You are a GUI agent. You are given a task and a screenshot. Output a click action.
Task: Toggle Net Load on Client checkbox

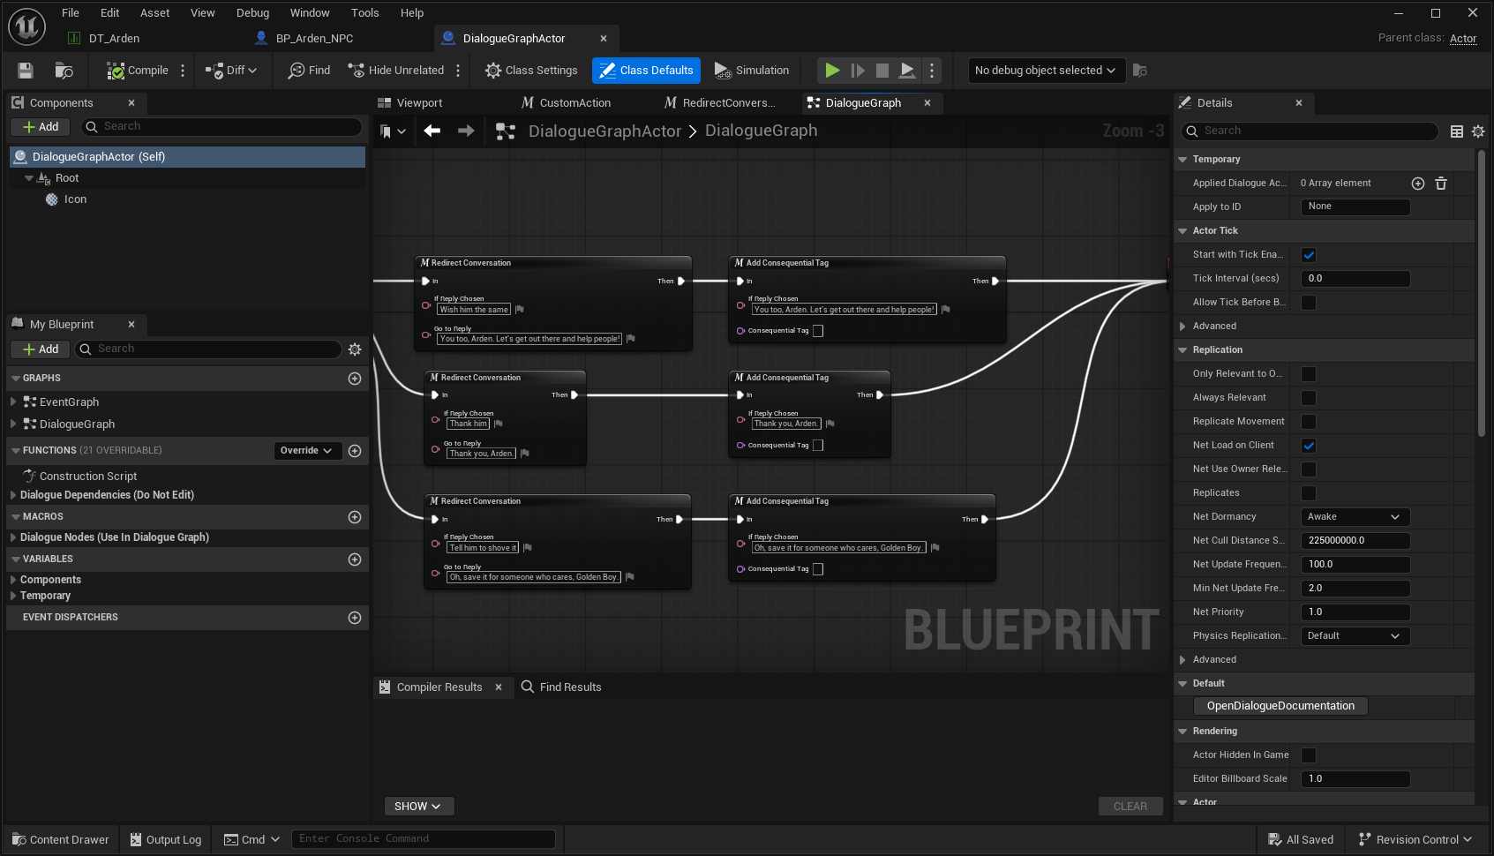pos(1309,446)
